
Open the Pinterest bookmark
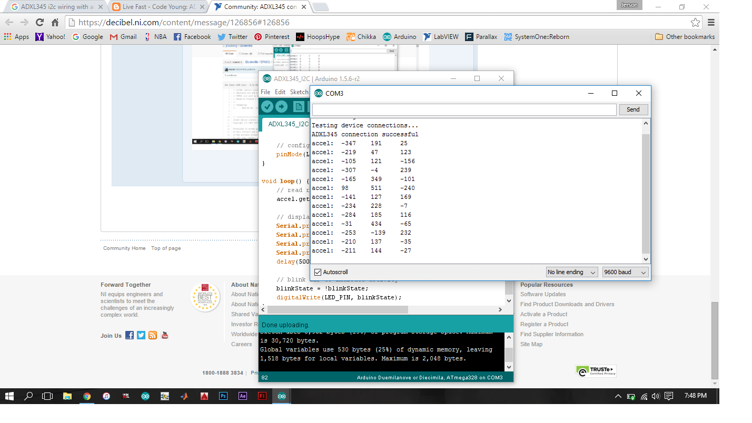pos(272,37)
